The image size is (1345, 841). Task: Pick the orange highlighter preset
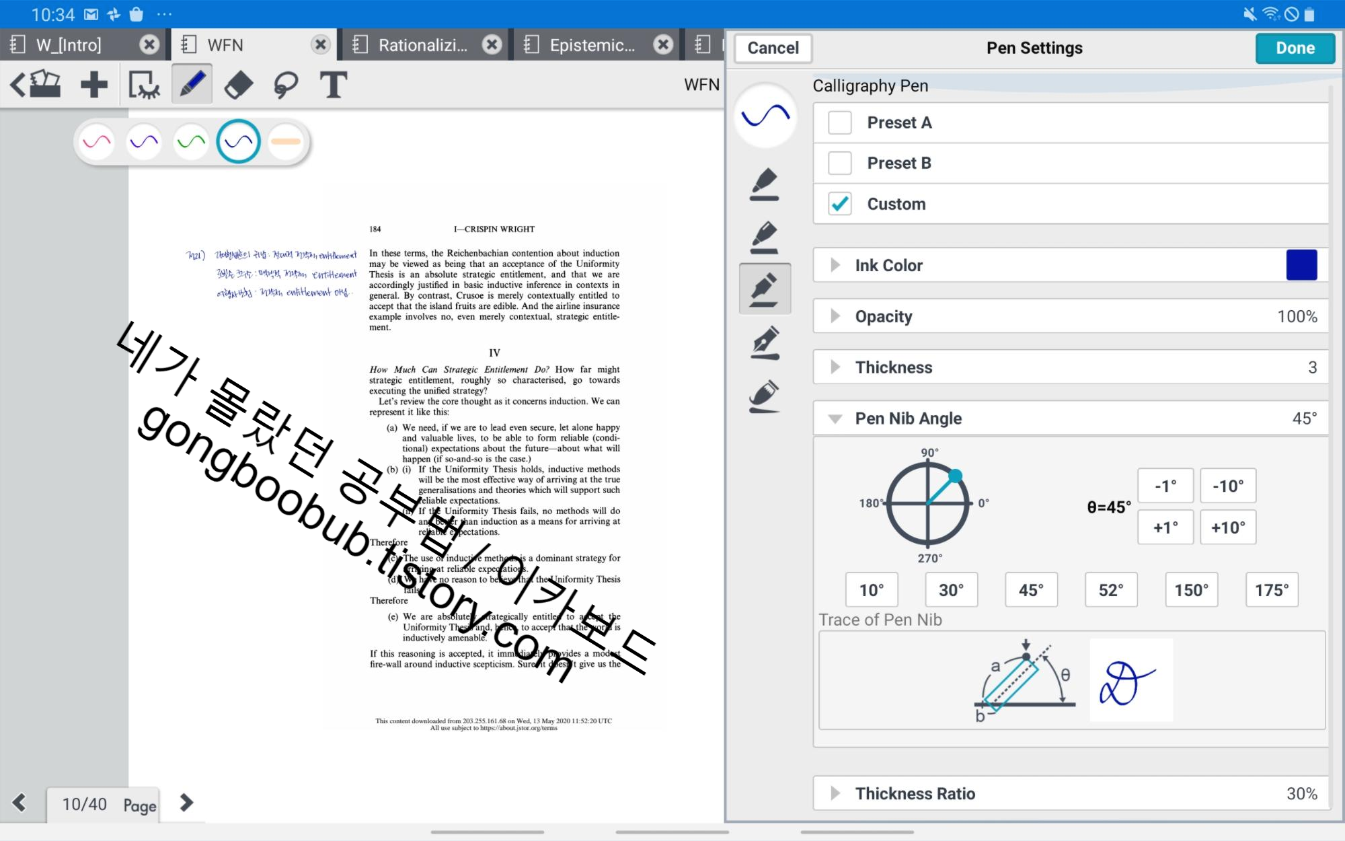(286, 142)
